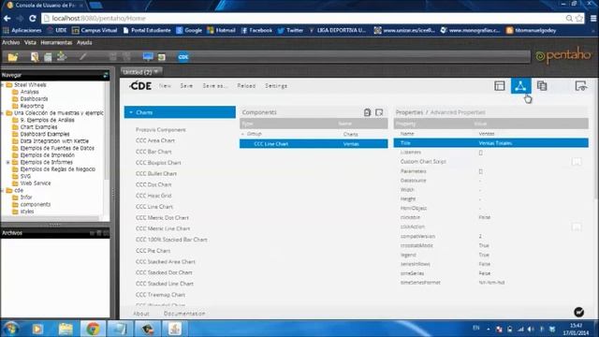Image resolution: width=599 pixels, height=337 pixels.
Task: Collapse the cde folder in Navegar
Action: (x=2, y=190)
